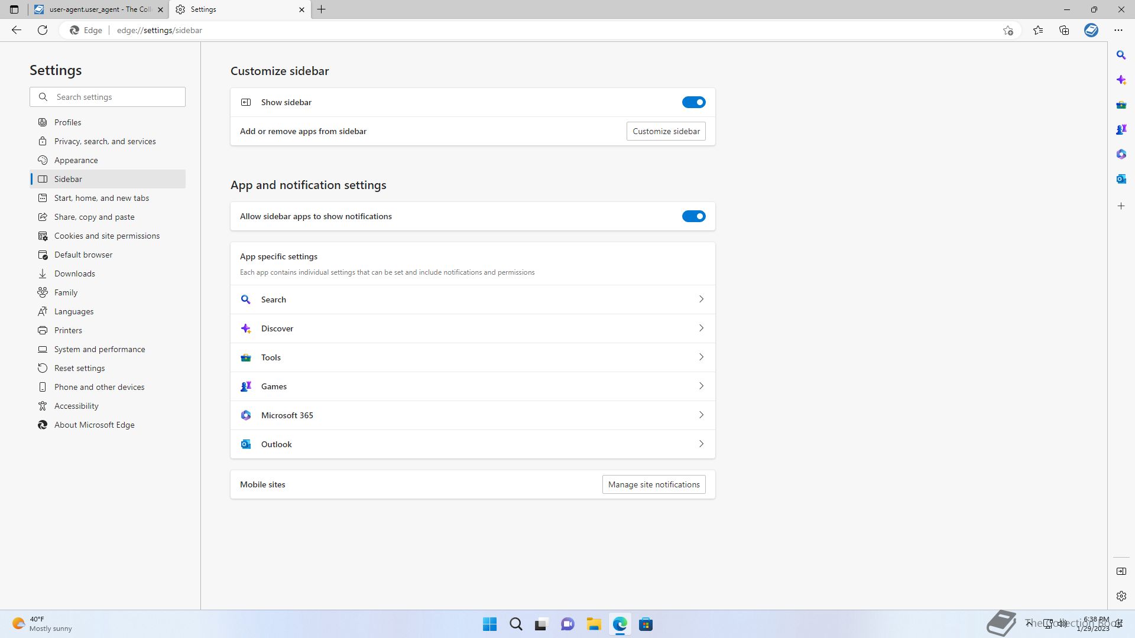Open Tools briefcase icon in sidebar

tap(1121, 105)
